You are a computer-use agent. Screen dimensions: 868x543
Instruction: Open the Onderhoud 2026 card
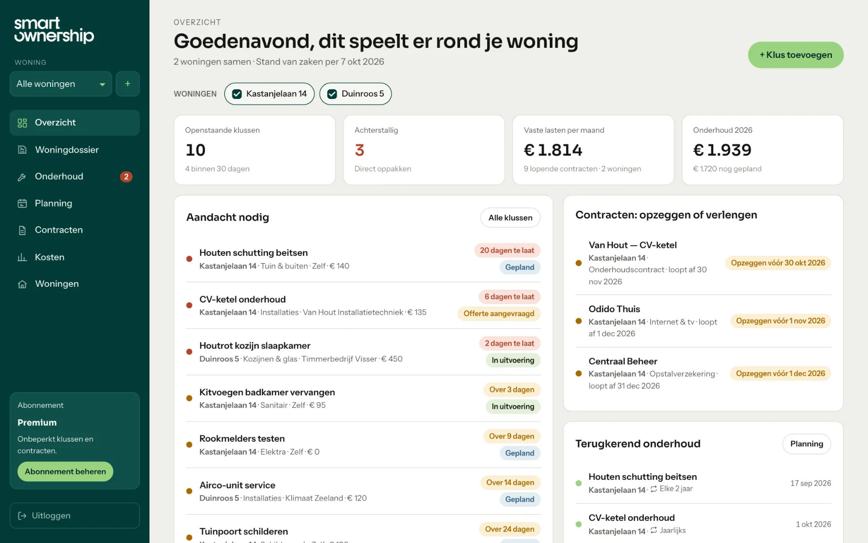click(x=762, y=150)
